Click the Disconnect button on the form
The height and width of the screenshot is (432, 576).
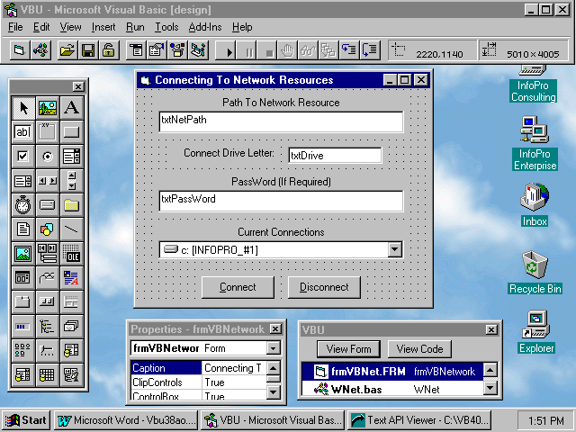(324, 287)
